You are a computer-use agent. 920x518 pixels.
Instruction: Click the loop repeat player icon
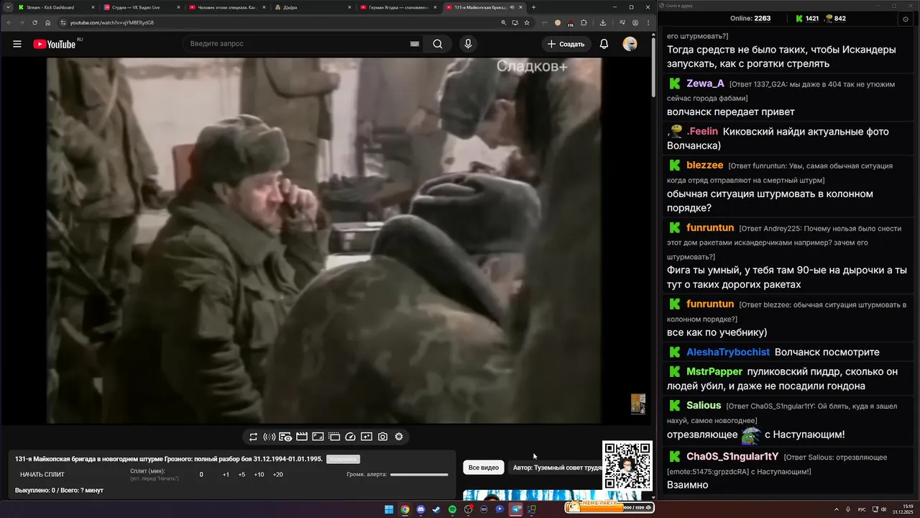click(253, 437)
